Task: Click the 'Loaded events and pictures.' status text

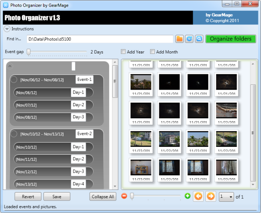Action: click(30, 206)
